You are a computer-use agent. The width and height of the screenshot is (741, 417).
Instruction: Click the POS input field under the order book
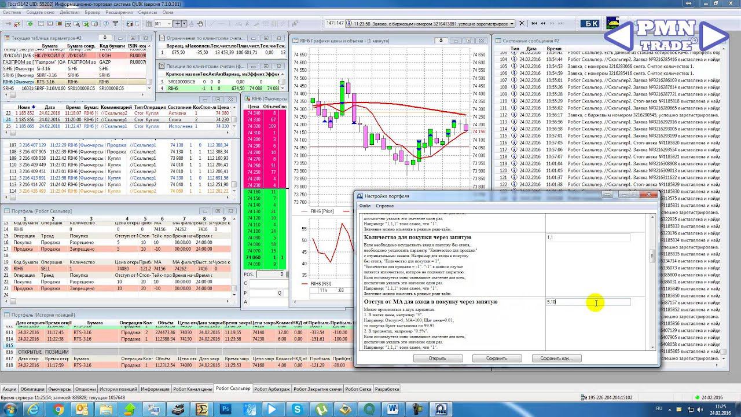[271, 275]
